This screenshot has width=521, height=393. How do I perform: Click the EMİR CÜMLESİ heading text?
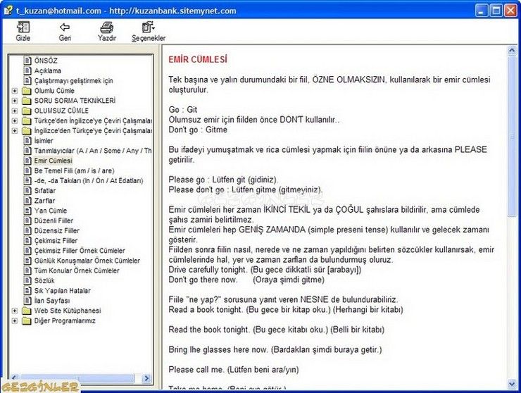click(x=198, y=60)
